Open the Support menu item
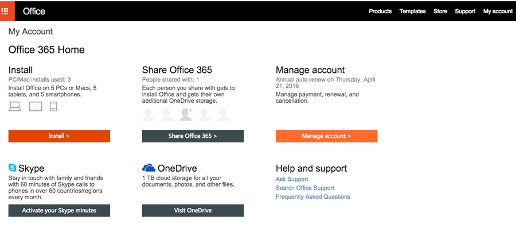Screen dimensions: 516x240 (465, 11)
